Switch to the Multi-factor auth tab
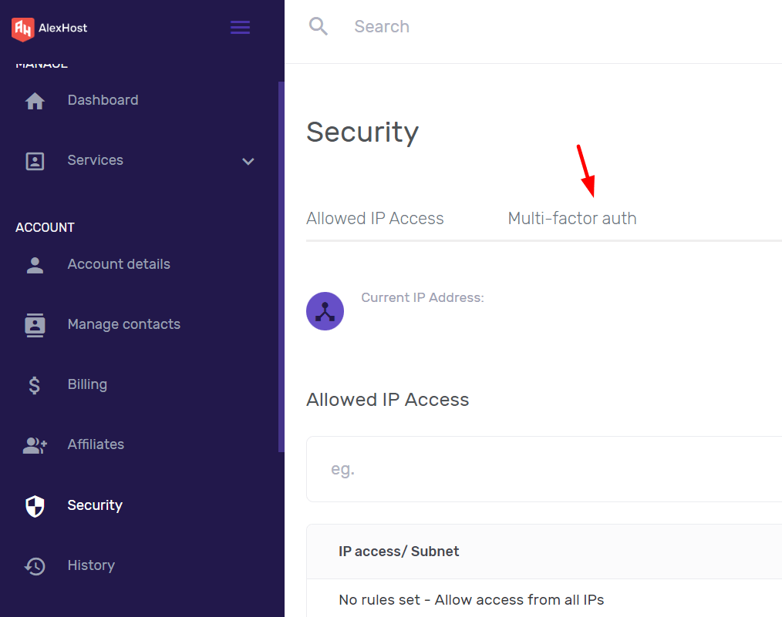This screenshot has width=782, height=617. (x=572, y=219)
